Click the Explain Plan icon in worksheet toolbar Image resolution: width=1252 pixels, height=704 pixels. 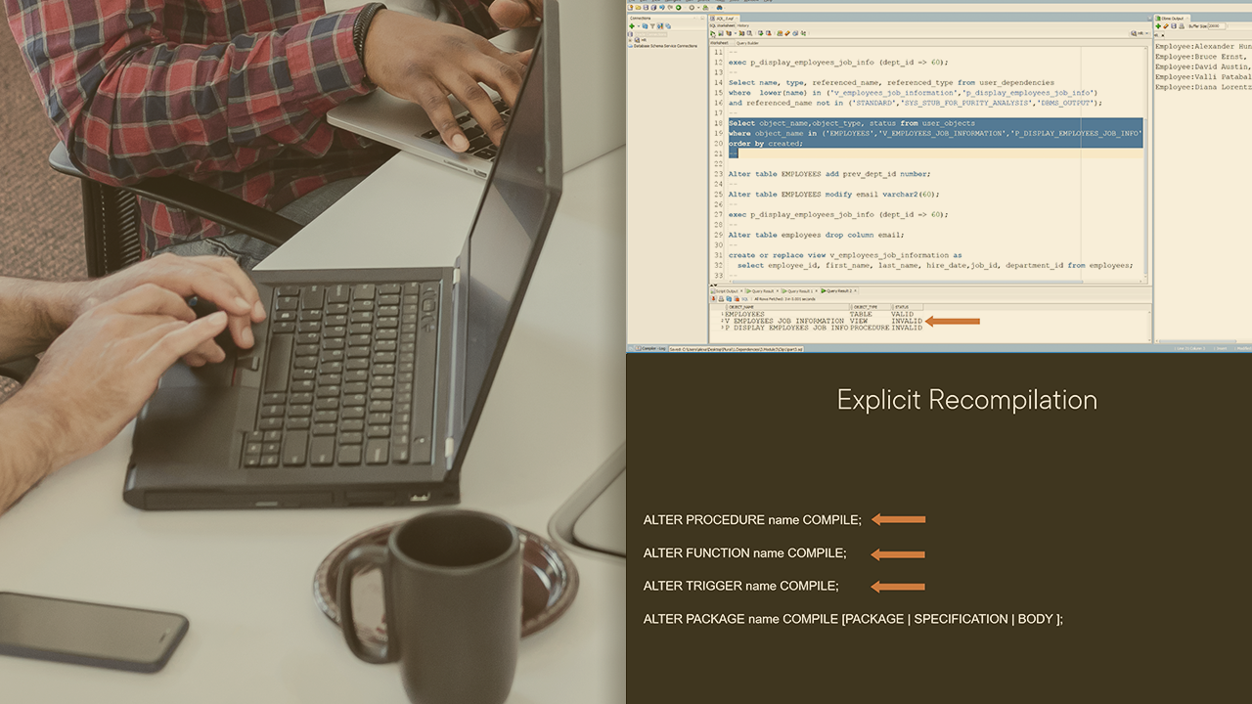coord(729,33)
